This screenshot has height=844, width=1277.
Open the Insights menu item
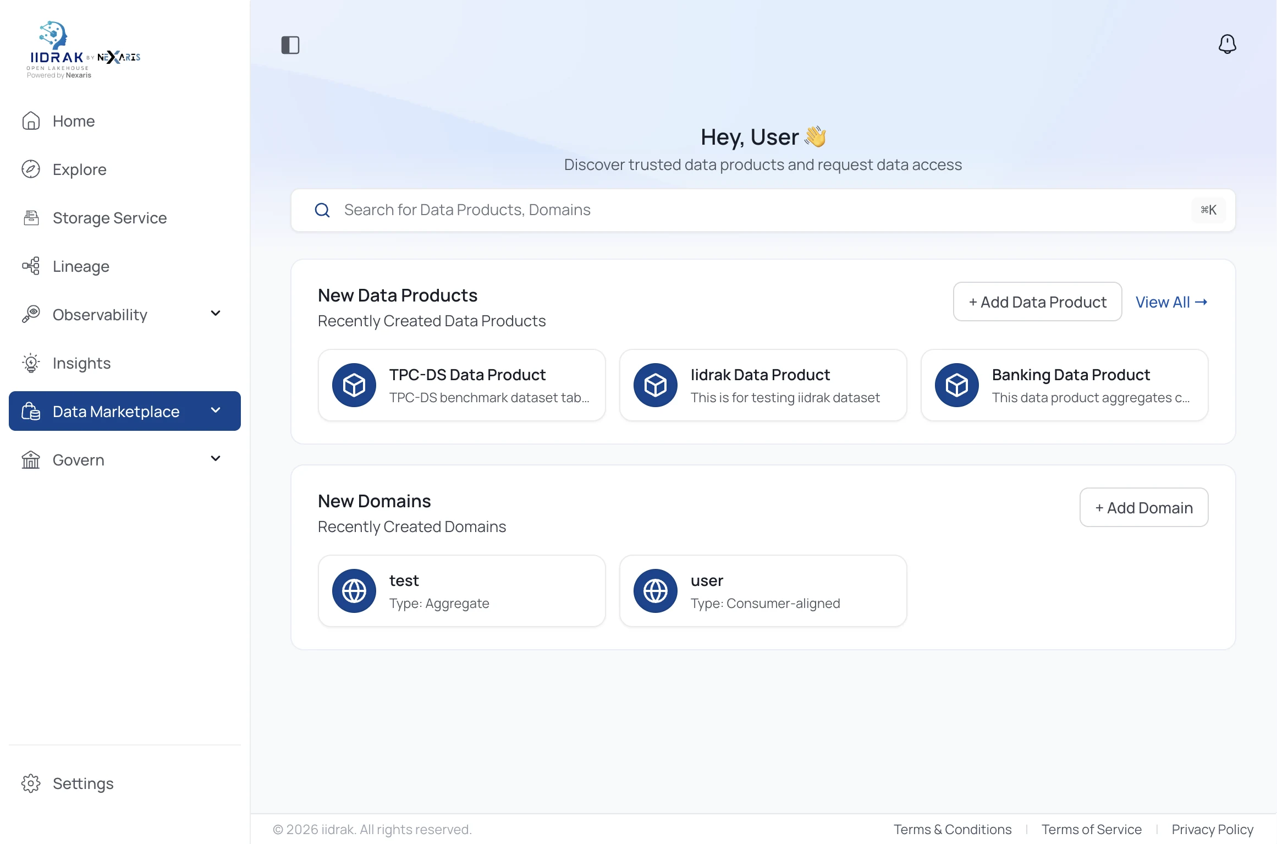125,363
